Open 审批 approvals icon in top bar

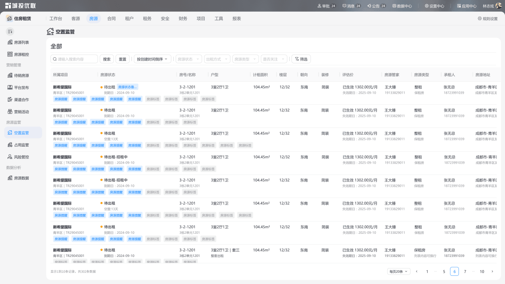(x=320, y=6)
